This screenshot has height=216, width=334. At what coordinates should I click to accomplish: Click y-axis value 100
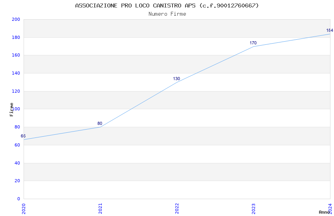click(16, 109)
